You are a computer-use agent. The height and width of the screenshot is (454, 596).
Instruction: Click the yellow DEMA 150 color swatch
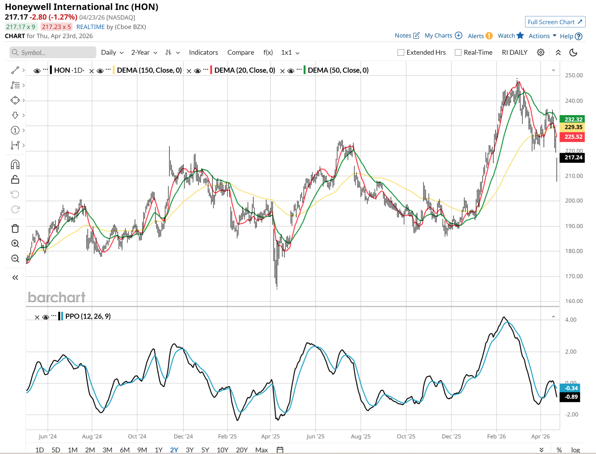pyautogui.click(x=113, y=70)
